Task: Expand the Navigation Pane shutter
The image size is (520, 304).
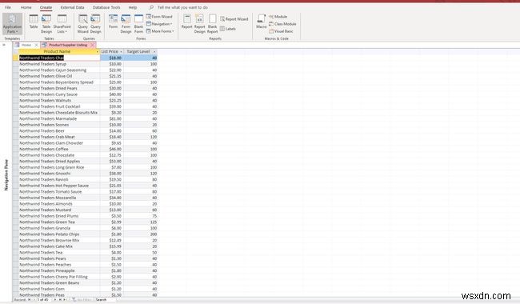Action: (4, 45)
